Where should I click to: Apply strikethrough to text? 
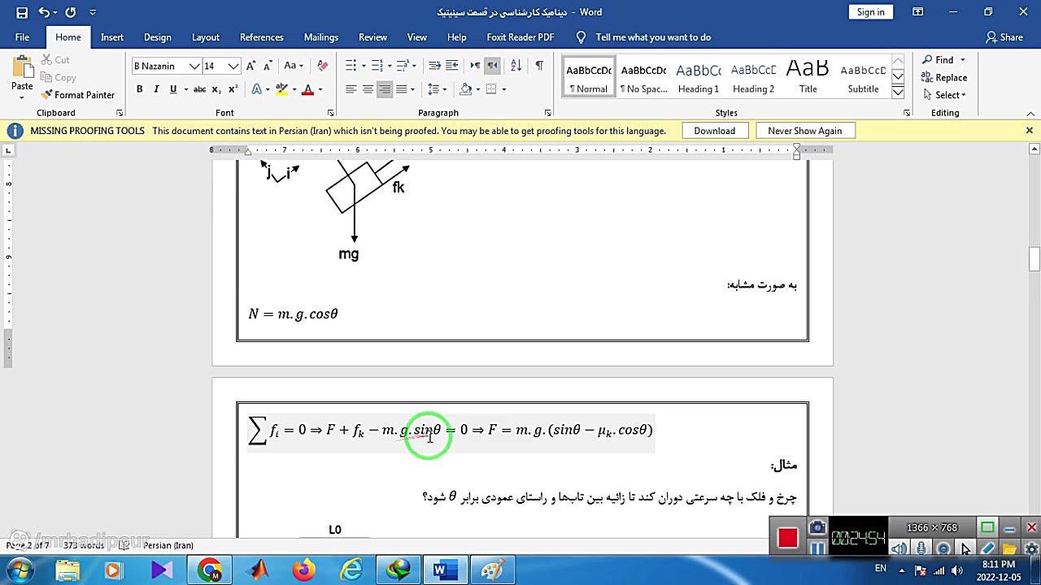click(199, 89)
